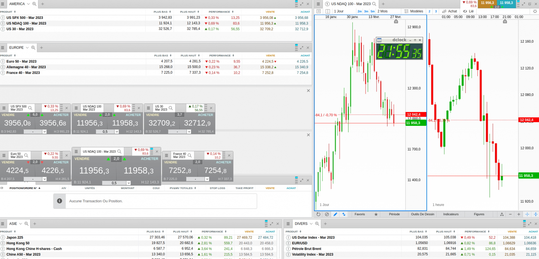539x259 pixels.
Task: Click the blue pencil drawing icon
Action: [335, 214]
